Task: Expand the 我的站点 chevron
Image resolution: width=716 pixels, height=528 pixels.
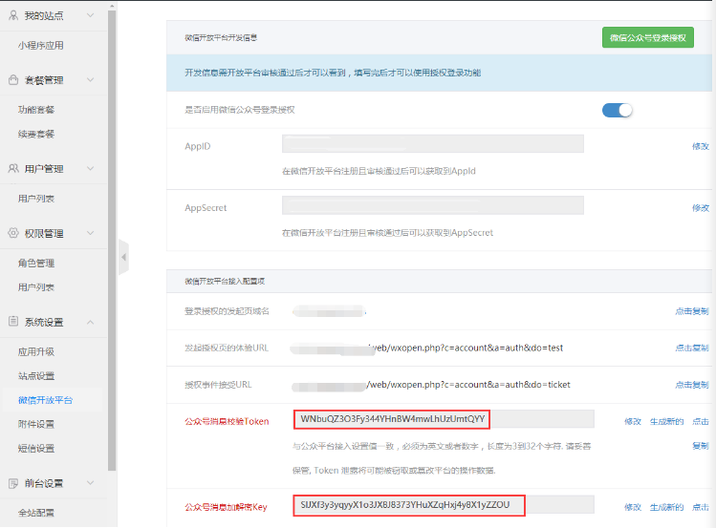Action: [x=91, y=15]
